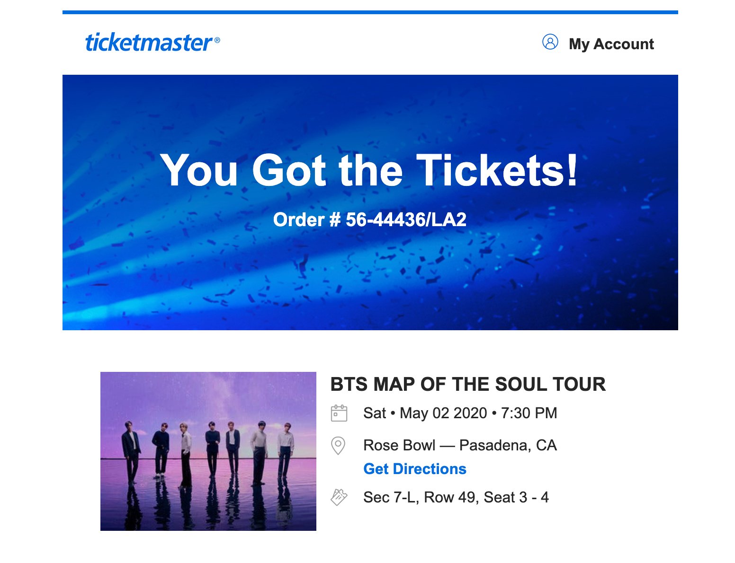Click the Rose Bowl — Pasadena, CA venue text
735x563 pixels.
click(x=459, y=445)
